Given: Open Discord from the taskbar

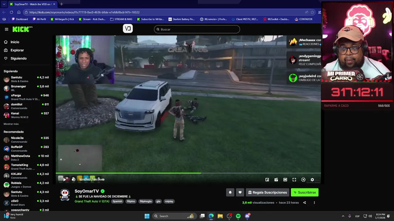Looking at the screenshot, I should tap(247, 216).
